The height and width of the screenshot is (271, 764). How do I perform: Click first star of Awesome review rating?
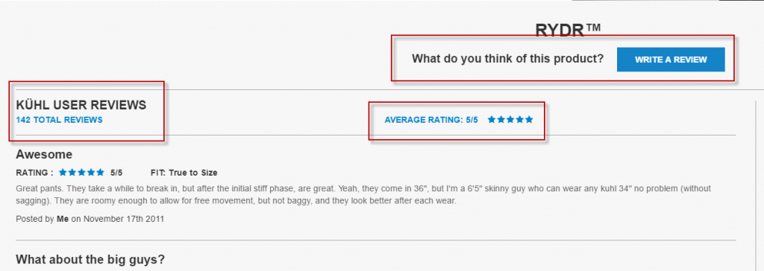coord(63,172)
